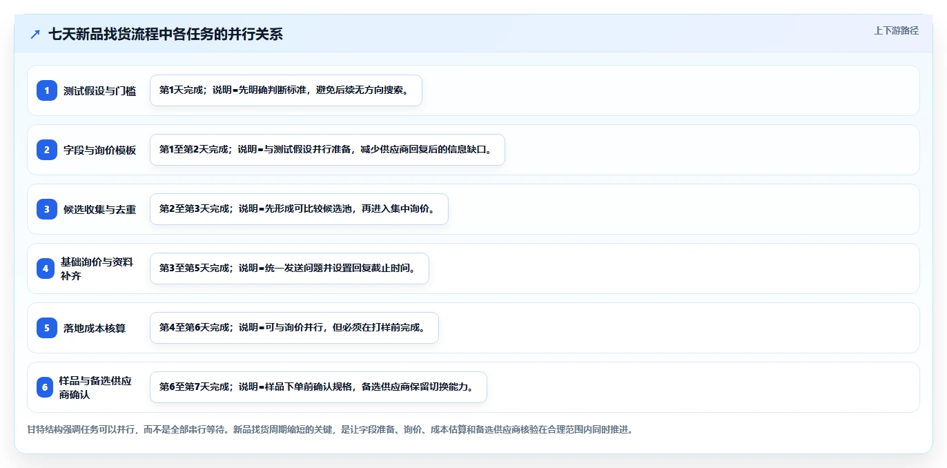Click the 测试假设与门槛 task label
Screen dimensions: 947x468
[x=100, y=91]
